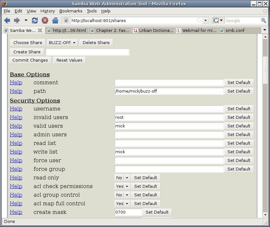Click the search magnifier icon

(264, 20)
